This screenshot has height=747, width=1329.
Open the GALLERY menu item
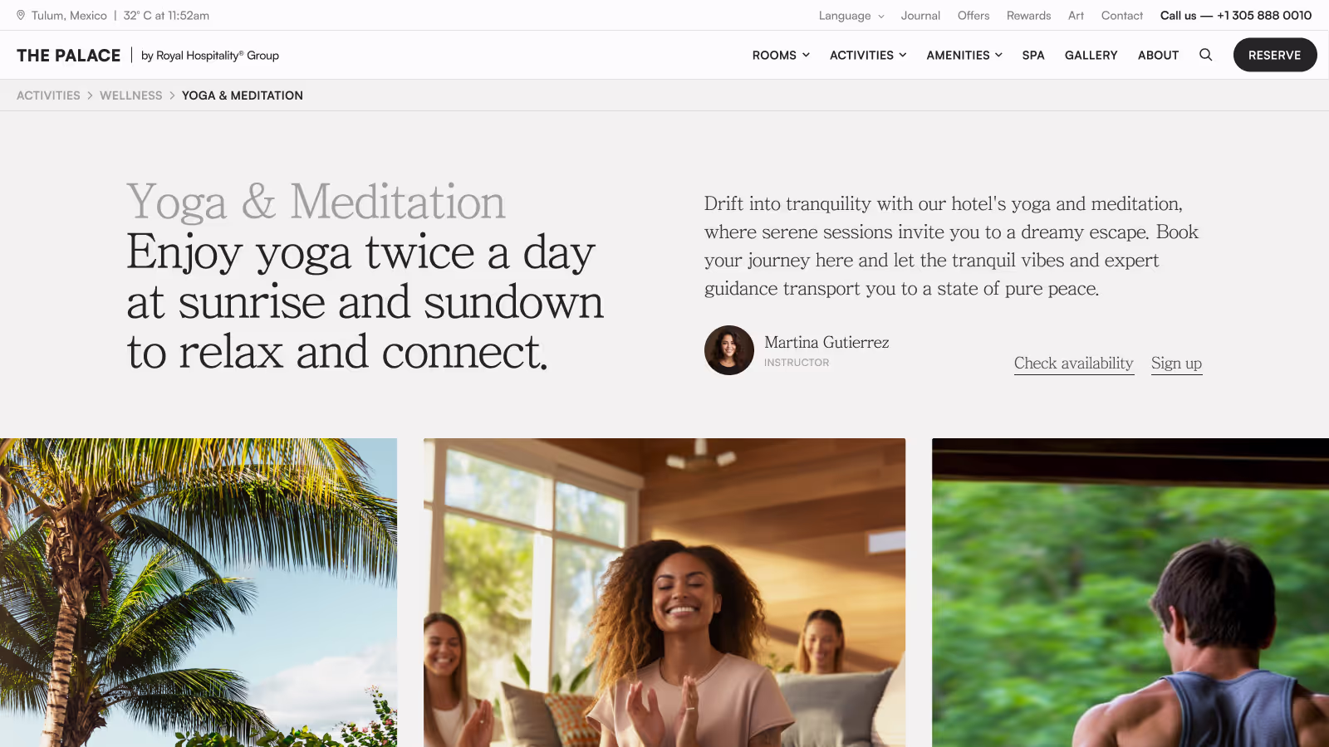(1091, 55)
